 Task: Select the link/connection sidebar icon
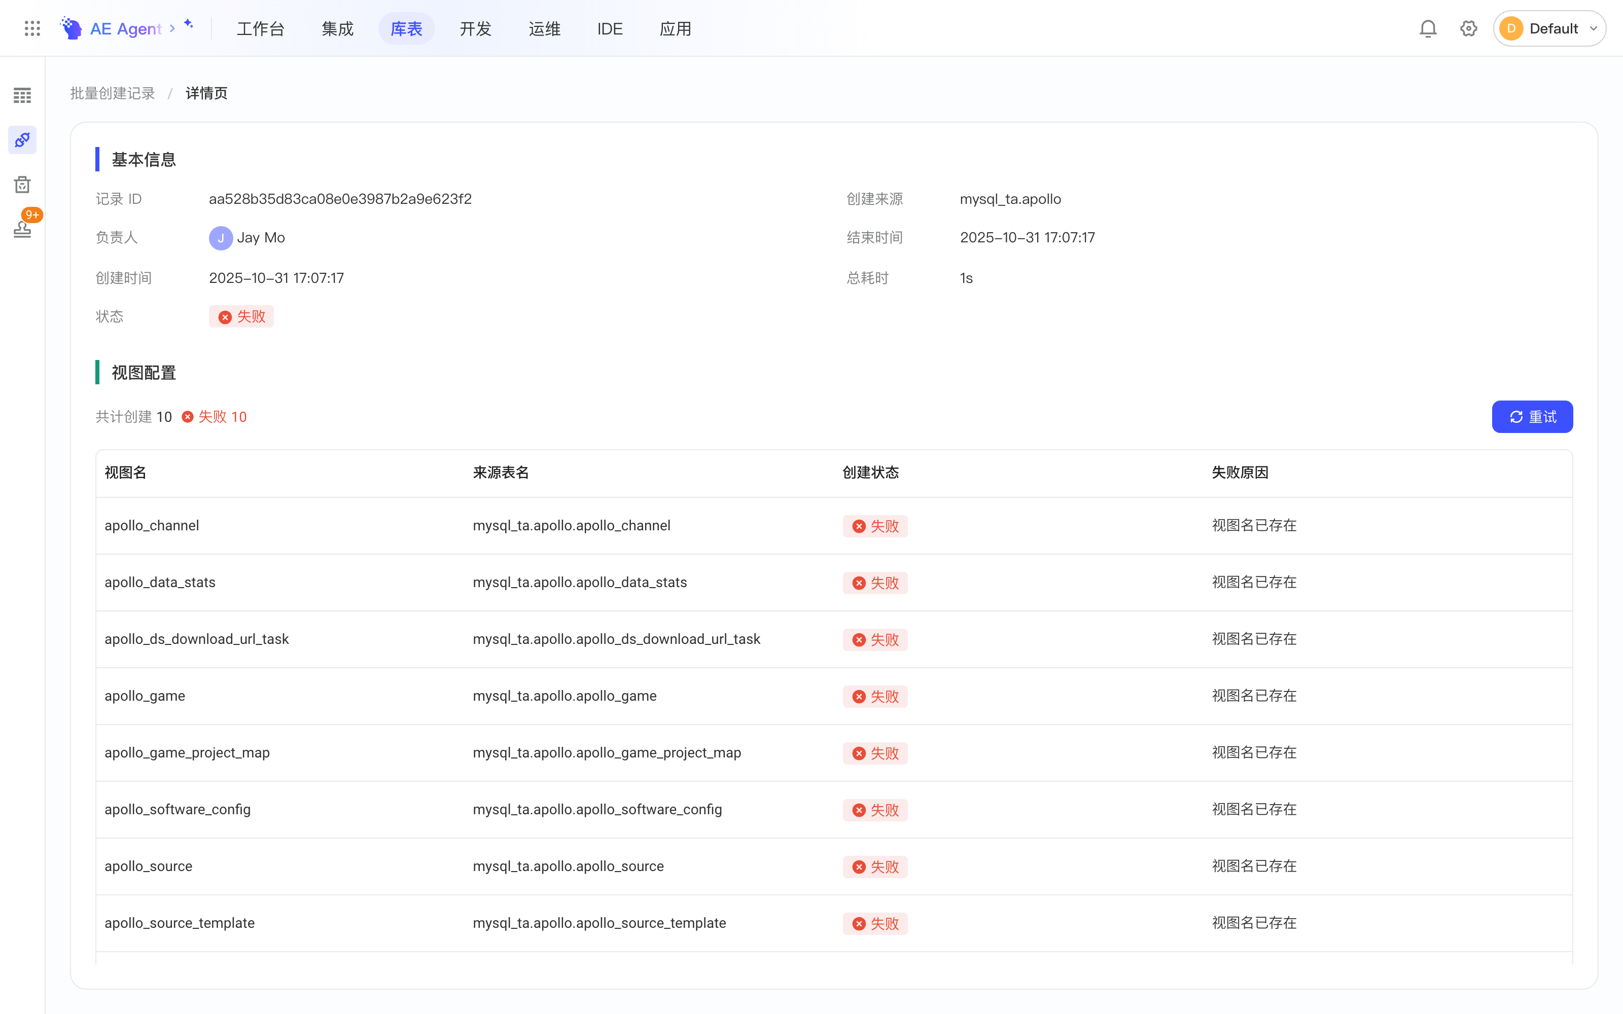click(x=22, y=139)
